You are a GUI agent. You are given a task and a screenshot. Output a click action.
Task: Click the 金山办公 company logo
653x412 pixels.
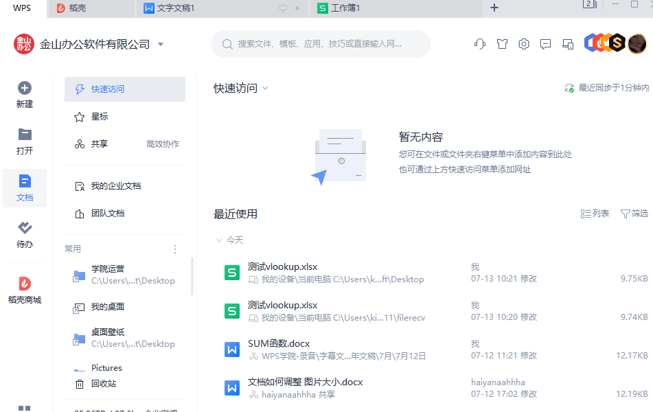(24, 44)
